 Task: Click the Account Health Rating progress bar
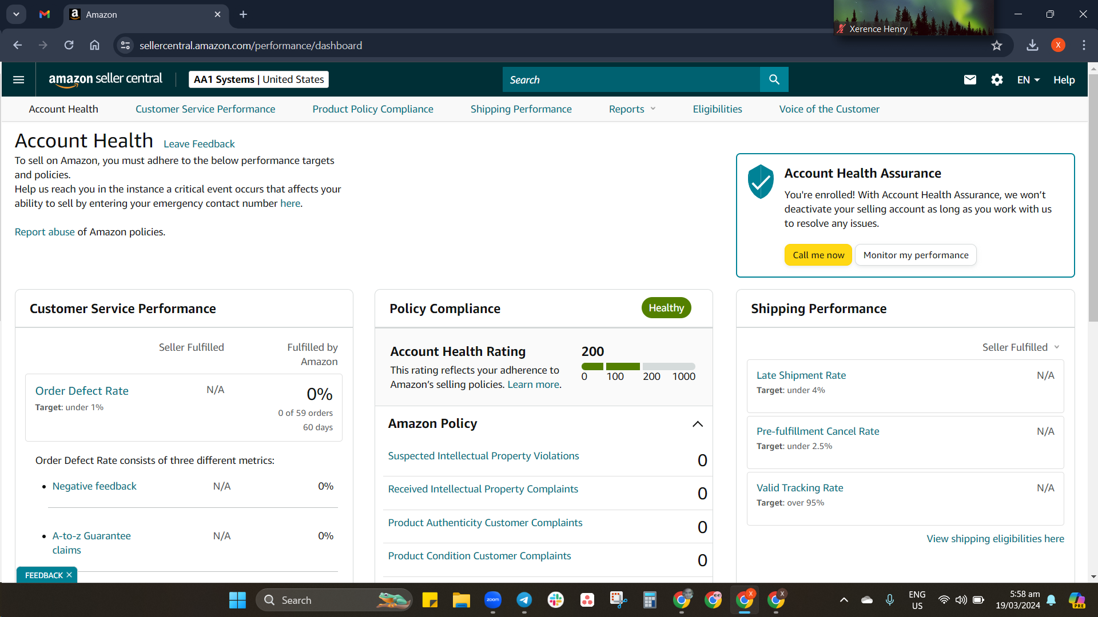638,366
